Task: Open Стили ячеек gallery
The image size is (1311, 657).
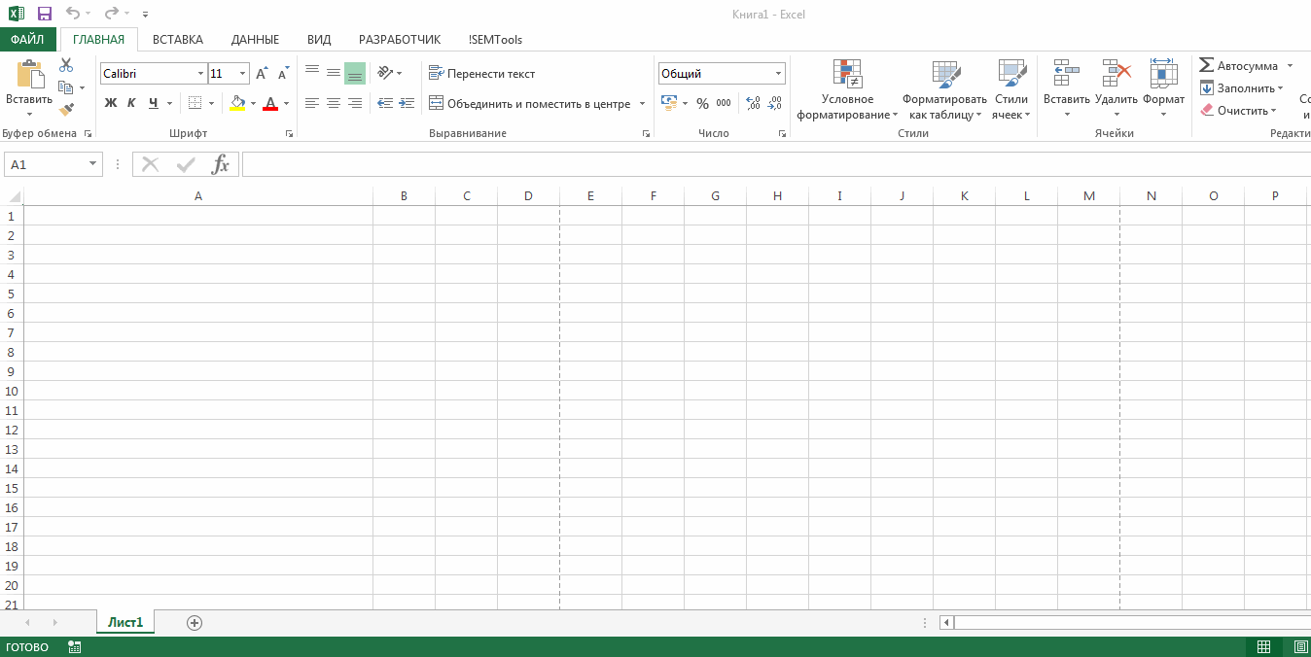Action: point(1011,89)
